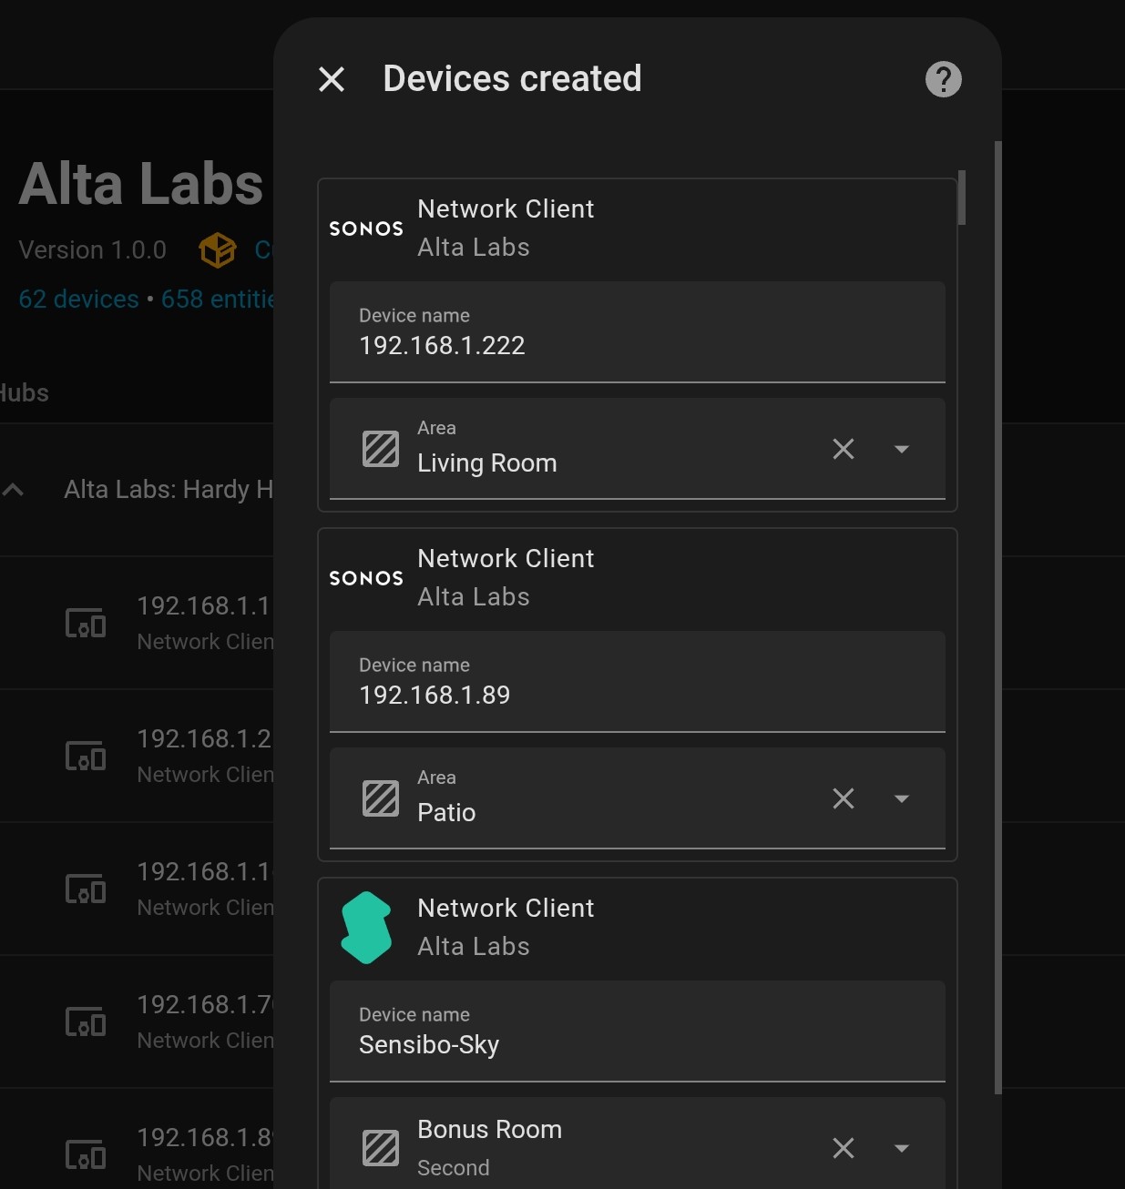Click the Bonus Room area texture icon
1125x1189 pixels.
[381, 1147]
